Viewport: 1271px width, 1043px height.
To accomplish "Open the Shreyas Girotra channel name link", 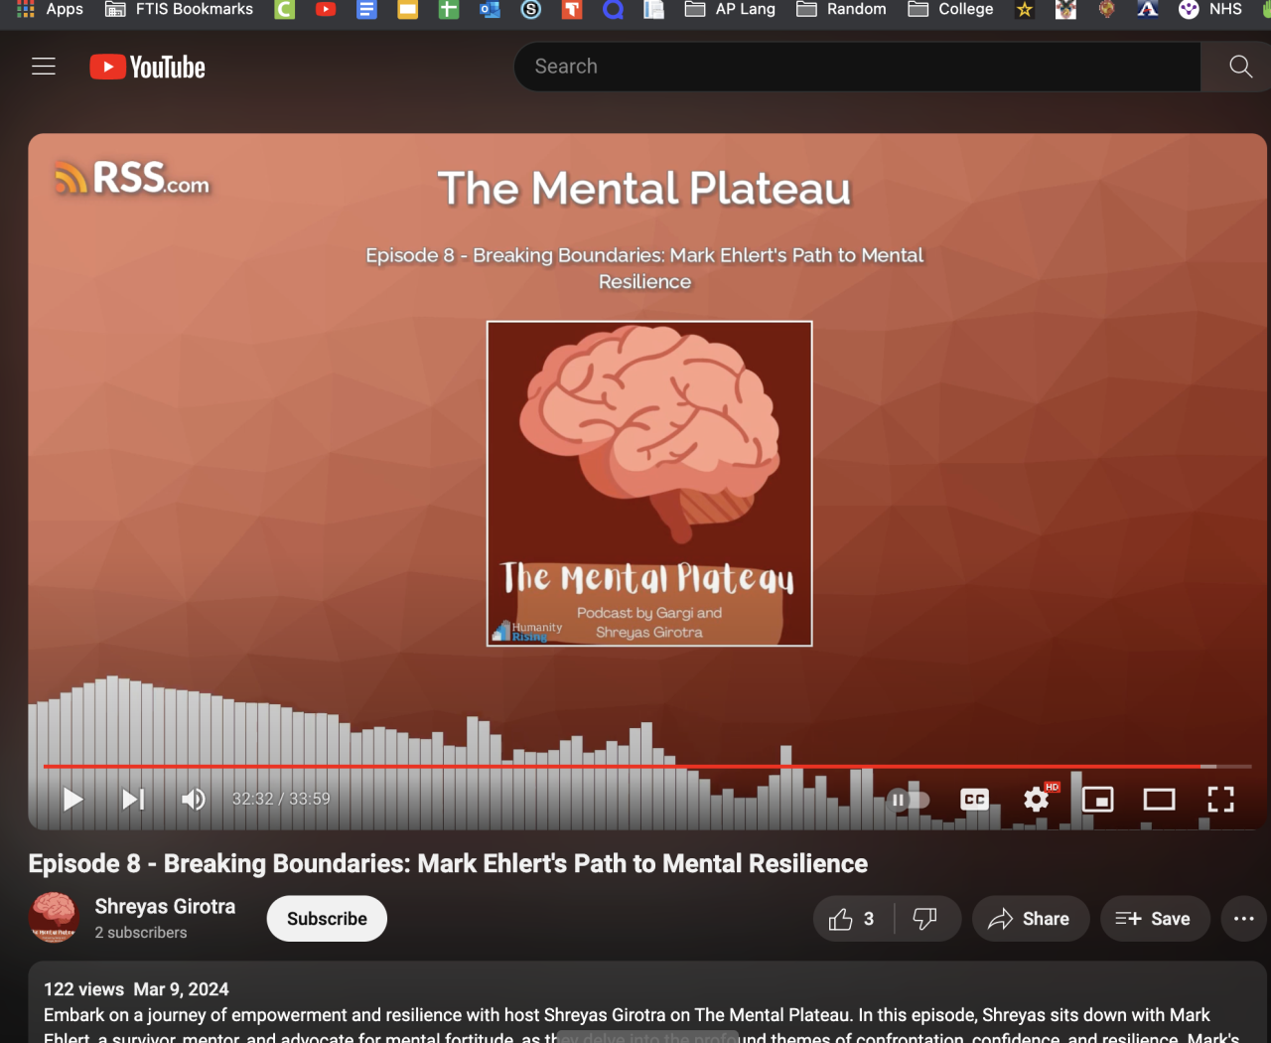I will pyautogui.click(x=165, y=906).
